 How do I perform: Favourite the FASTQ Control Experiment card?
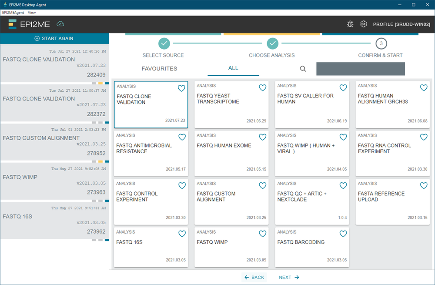[182, 185]
